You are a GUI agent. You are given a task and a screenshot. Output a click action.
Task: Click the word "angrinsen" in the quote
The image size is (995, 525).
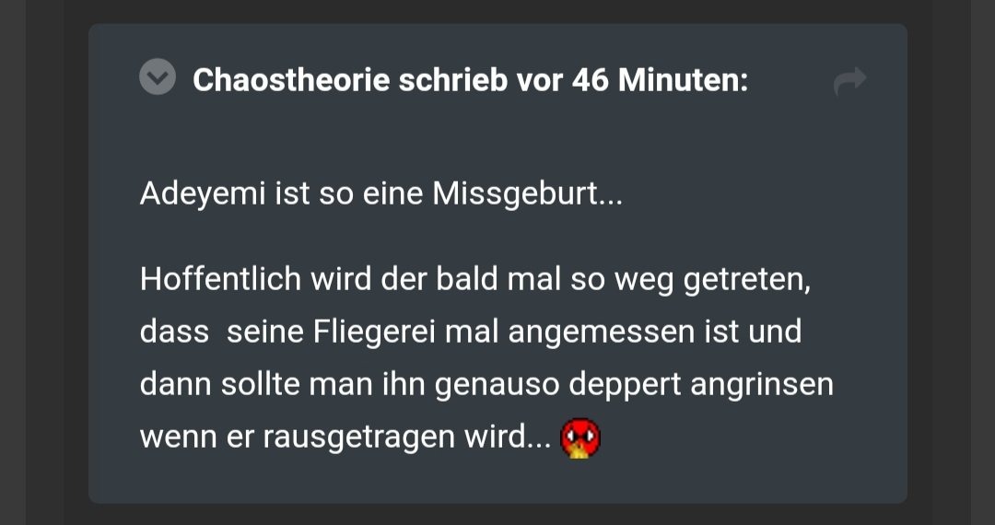point(762,385)
